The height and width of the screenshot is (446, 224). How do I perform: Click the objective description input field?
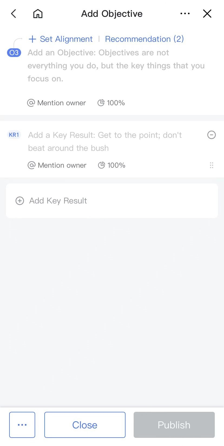[x=116, y=66]
